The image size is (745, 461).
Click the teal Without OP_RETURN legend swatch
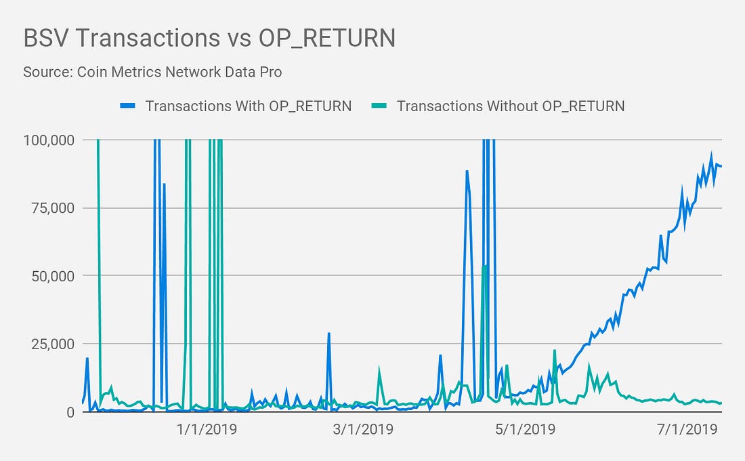[x=379, y=106]
